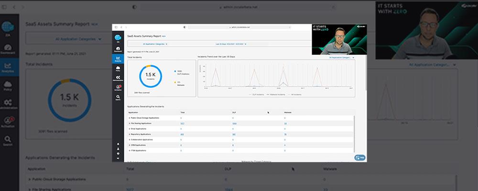Image resolution: width=478 pixels, height=191 pixels.
Task: Click File Sharing Applications total incidents link
Action: pos(182,123)
